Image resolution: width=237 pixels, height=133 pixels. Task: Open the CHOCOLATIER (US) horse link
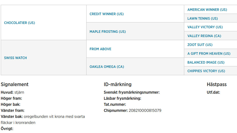tap(20, 23)
